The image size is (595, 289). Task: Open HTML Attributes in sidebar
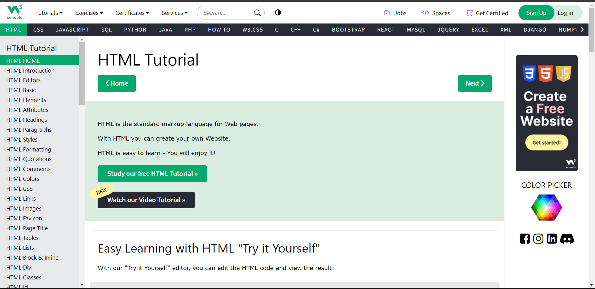click(x=27, y=110)
